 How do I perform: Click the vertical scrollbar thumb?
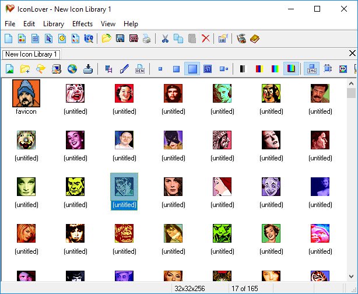(x=352, y=93)
